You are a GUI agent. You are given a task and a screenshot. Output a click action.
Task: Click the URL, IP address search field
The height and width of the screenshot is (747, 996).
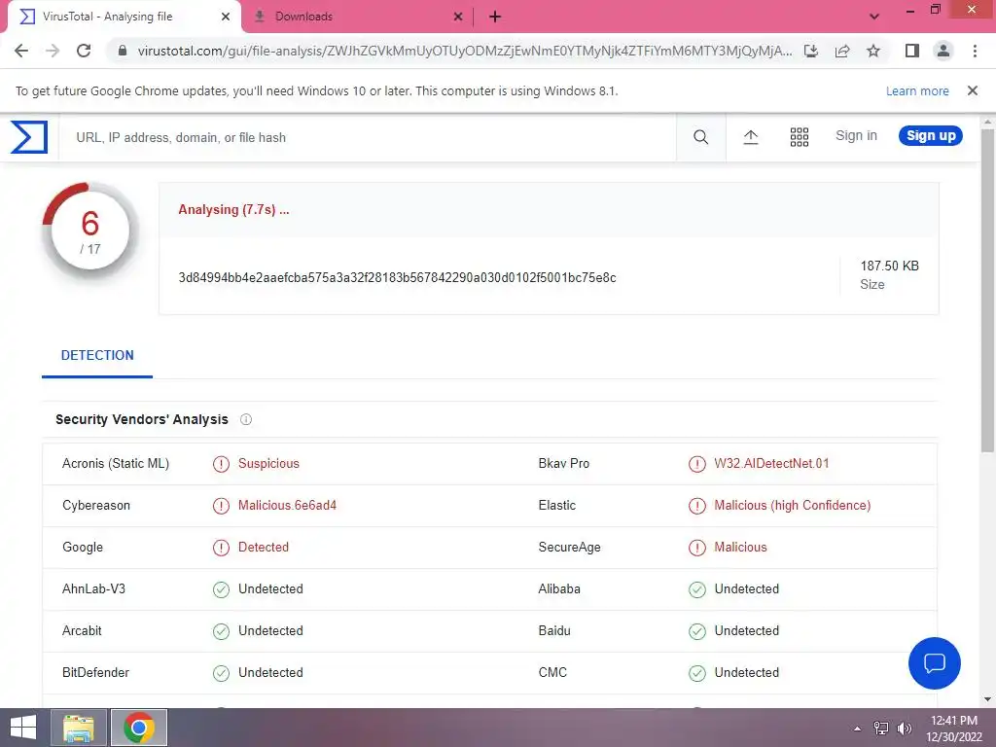[367, 137]
